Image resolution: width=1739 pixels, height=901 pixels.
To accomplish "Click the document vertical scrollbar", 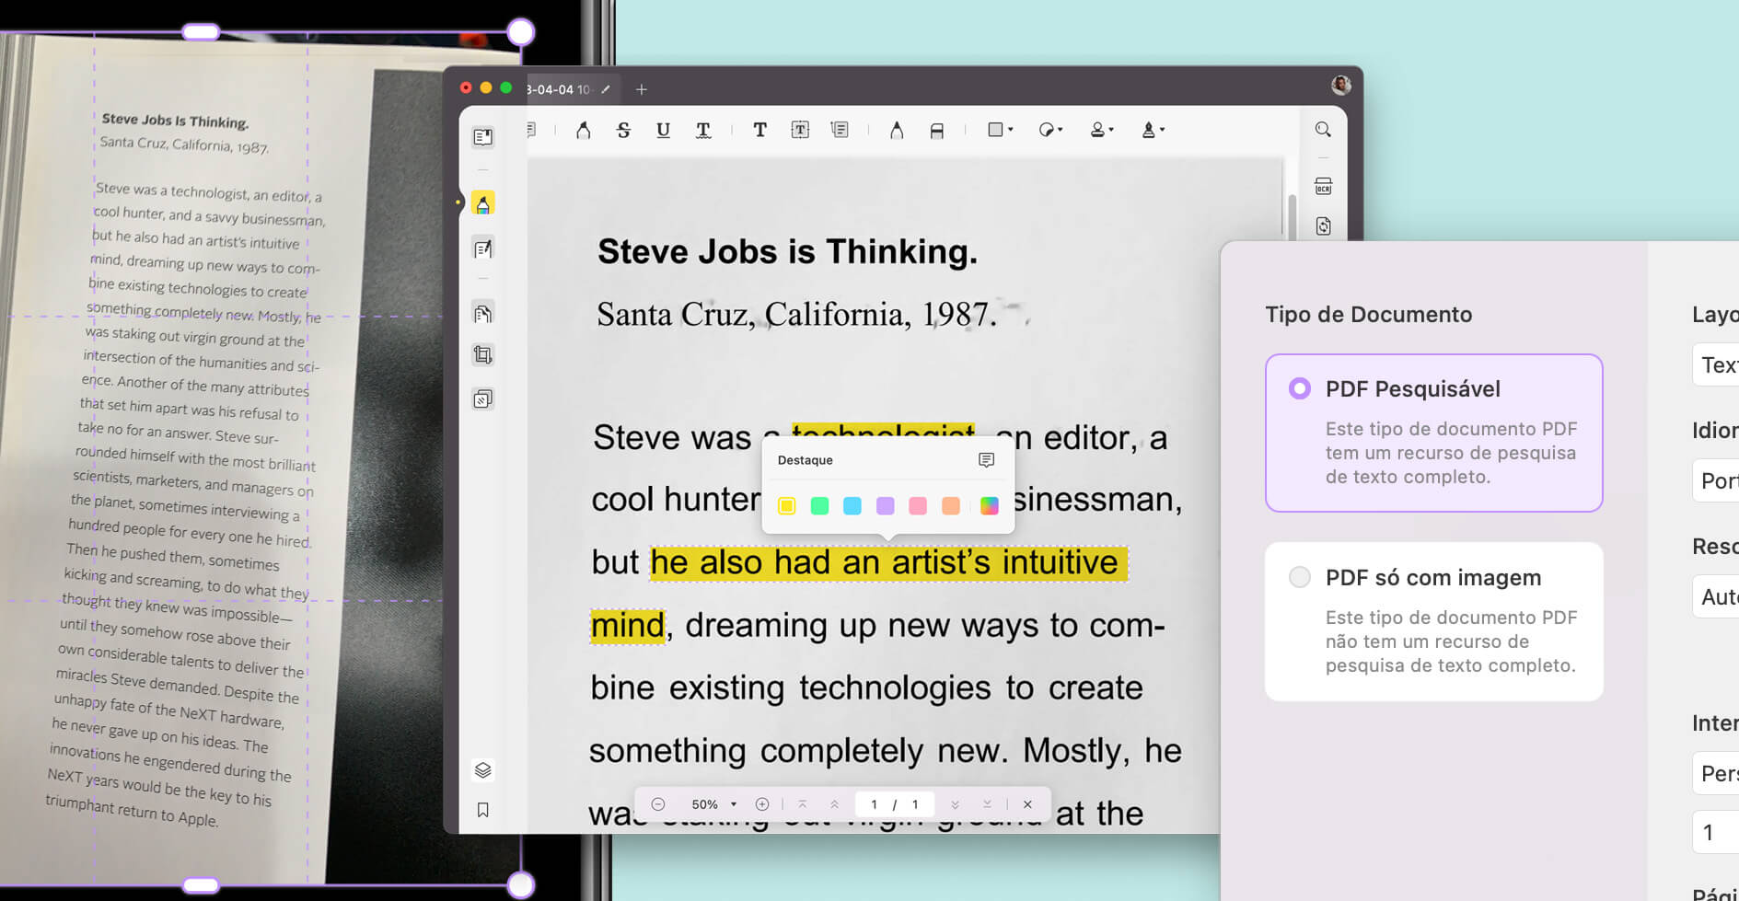I will click(1293, 216).
